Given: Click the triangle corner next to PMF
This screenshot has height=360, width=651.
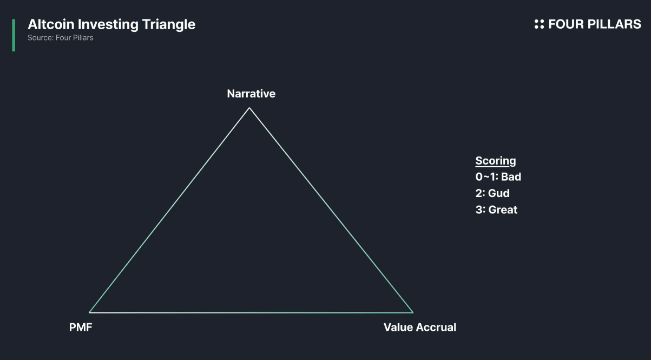Looking at the screenshot, I should [x=90, y=312].
